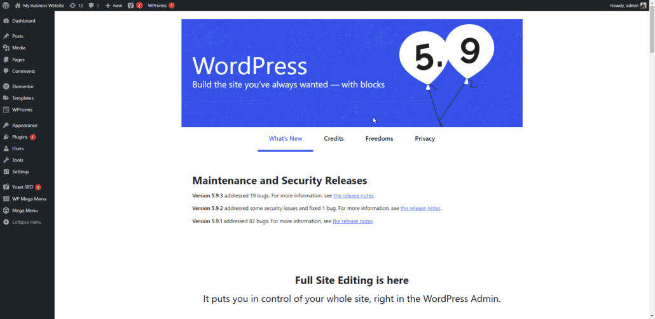Open the Freedoms tab
Image resolution: width=655 pixels, height=319 pixels.
[379, 139]
